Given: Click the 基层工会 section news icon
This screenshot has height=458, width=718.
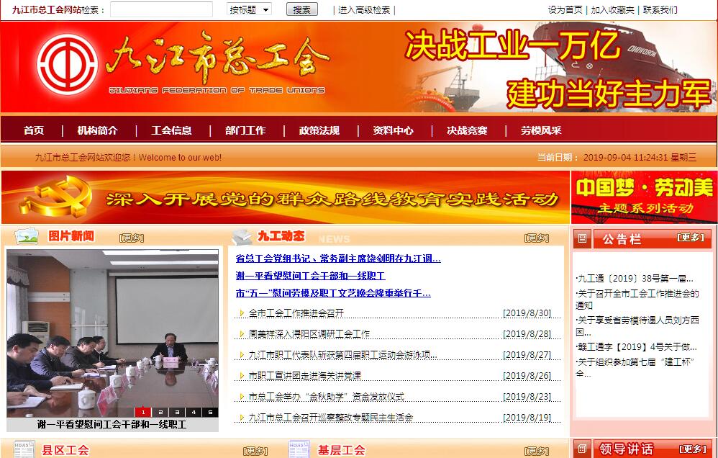Looking at the screenshot, I should [x=299, y=449].
